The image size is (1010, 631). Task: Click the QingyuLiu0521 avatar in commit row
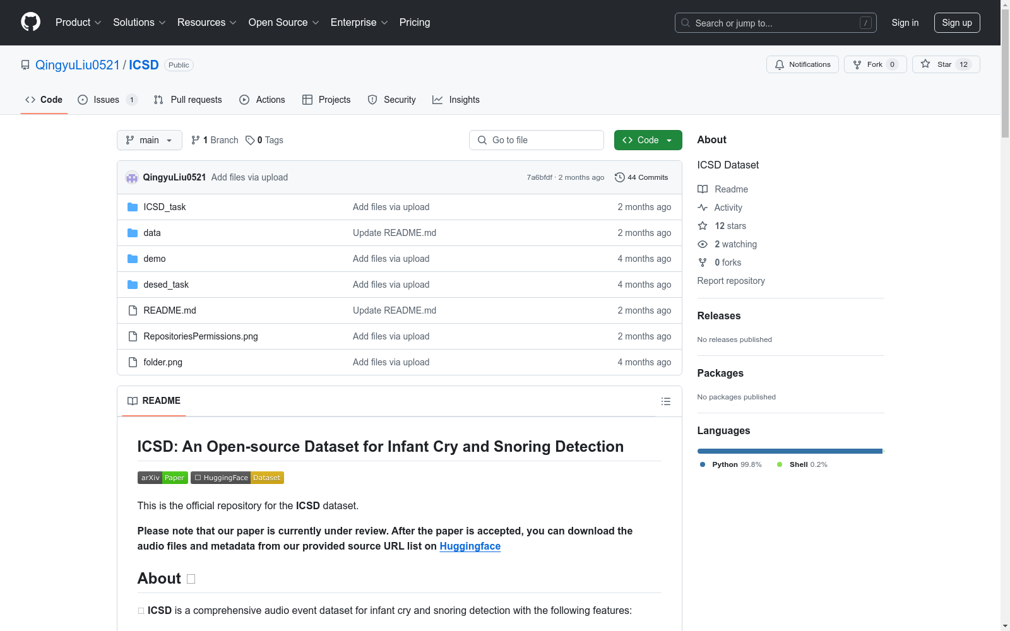[x=132, y=177]
